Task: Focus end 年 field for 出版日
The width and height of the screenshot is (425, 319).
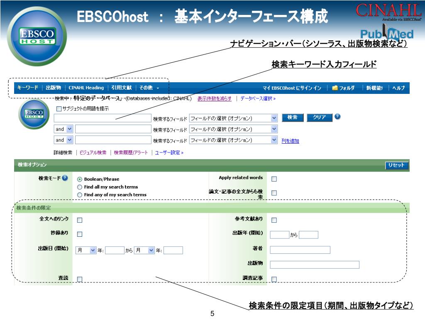Action: coord(173,250)
